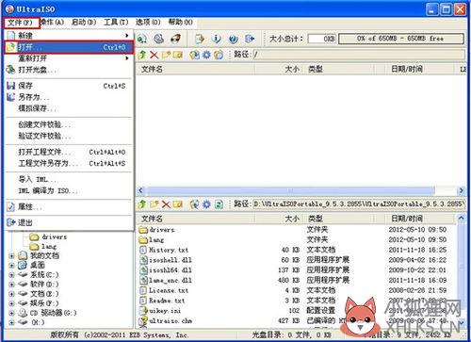471x342 pixels.
Task: Choose 打开光盘... from the File menu
Action: coord(69,70)
